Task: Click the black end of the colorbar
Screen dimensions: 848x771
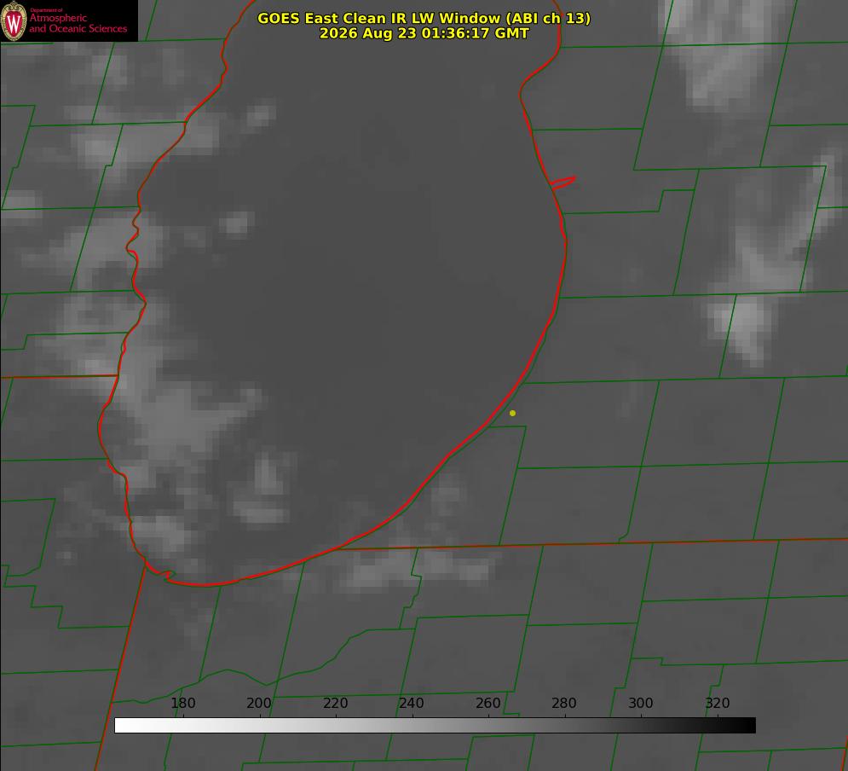Action: coord(748,726)
